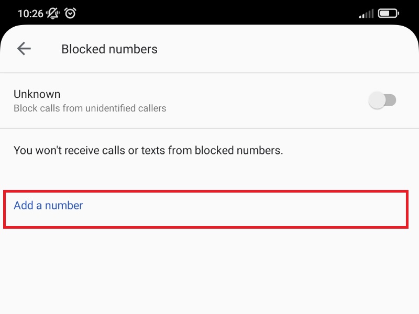This screenshot has height=314, width=419.
Task: Tap the alarm clock status icon
Action: click(x=70, y=13)
